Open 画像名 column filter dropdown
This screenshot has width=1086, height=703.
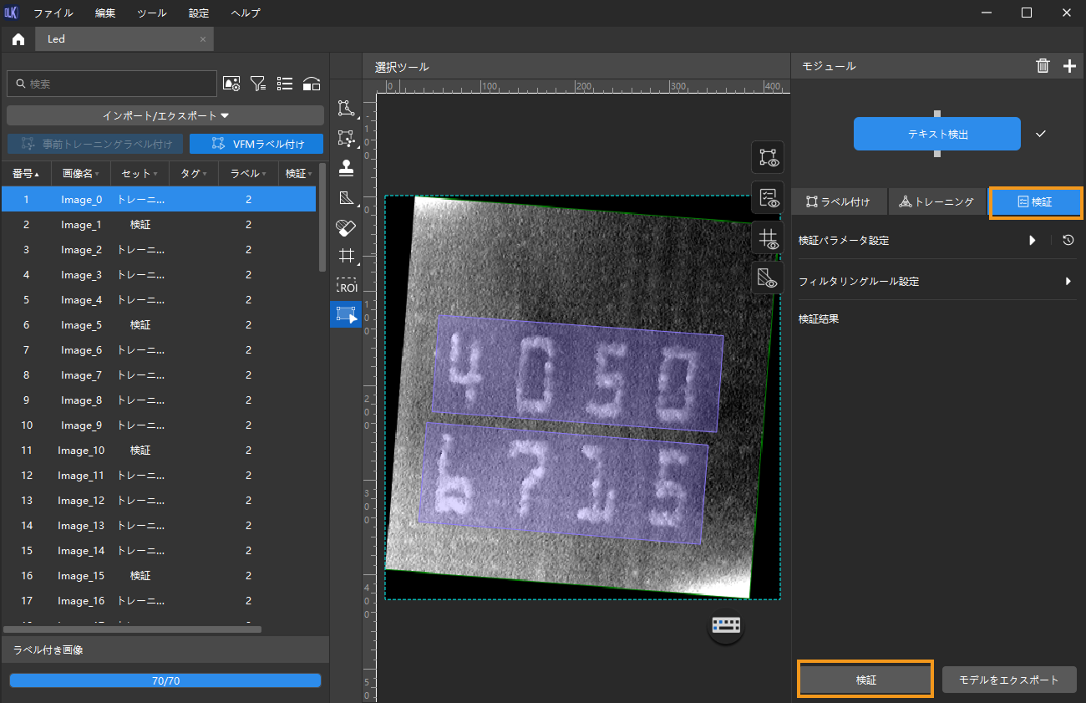point(97,174)
